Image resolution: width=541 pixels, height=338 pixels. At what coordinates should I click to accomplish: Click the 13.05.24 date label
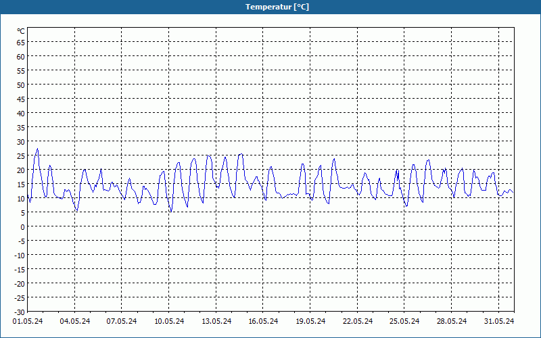pos(216,321)
